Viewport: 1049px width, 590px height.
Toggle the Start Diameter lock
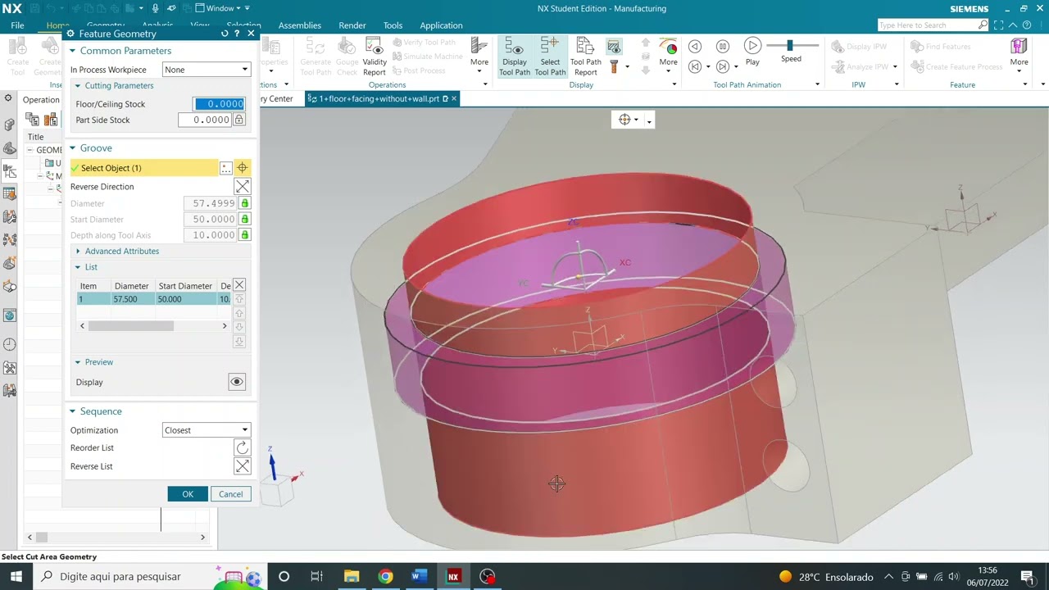pos(244,219)
